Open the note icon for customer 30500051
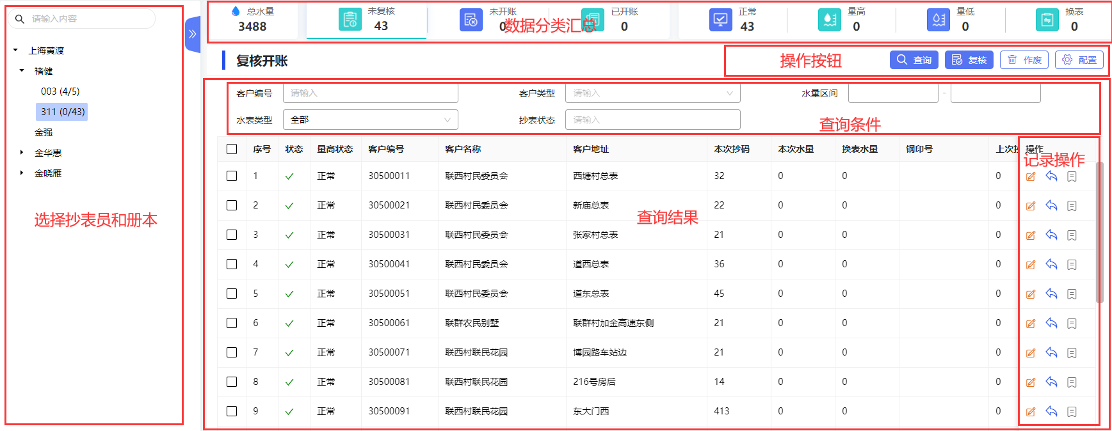The width and height of the screenshot is (1112, 431). click(x=1072, y=294)
